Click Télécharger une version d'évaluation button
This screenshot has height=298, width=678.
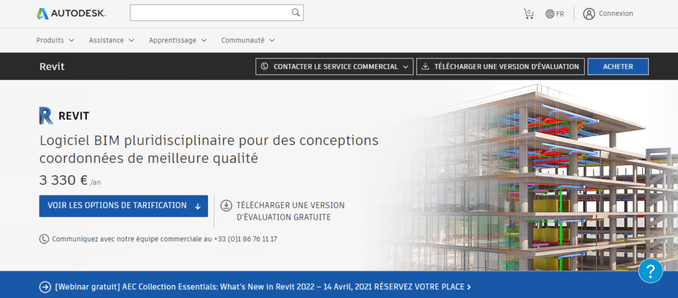[x=501, y=67]
